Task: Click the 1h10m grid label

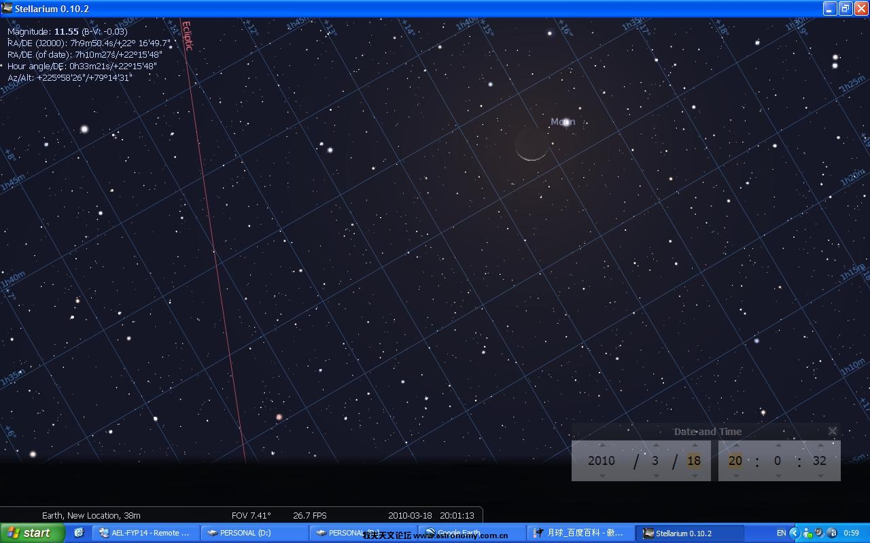Action: click(853, 368)
